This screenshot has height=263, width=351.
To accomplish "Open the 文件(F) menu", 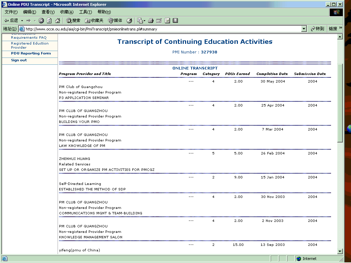I will [x=11, y=12].
